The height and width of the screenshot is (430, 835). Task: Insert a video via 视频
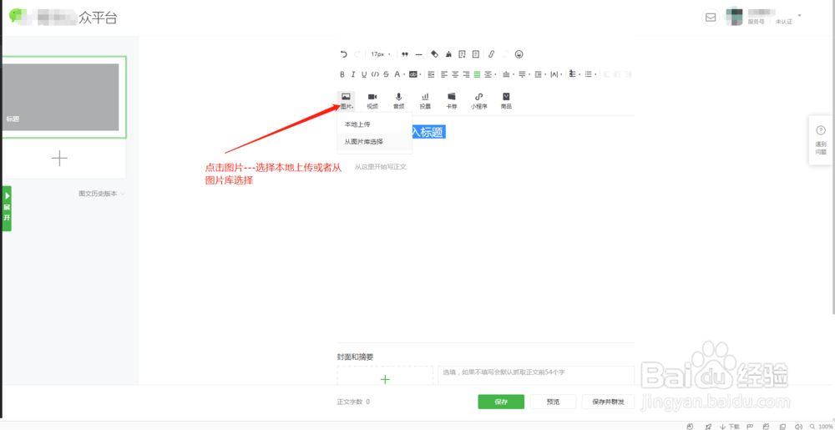tap(372, 100)
